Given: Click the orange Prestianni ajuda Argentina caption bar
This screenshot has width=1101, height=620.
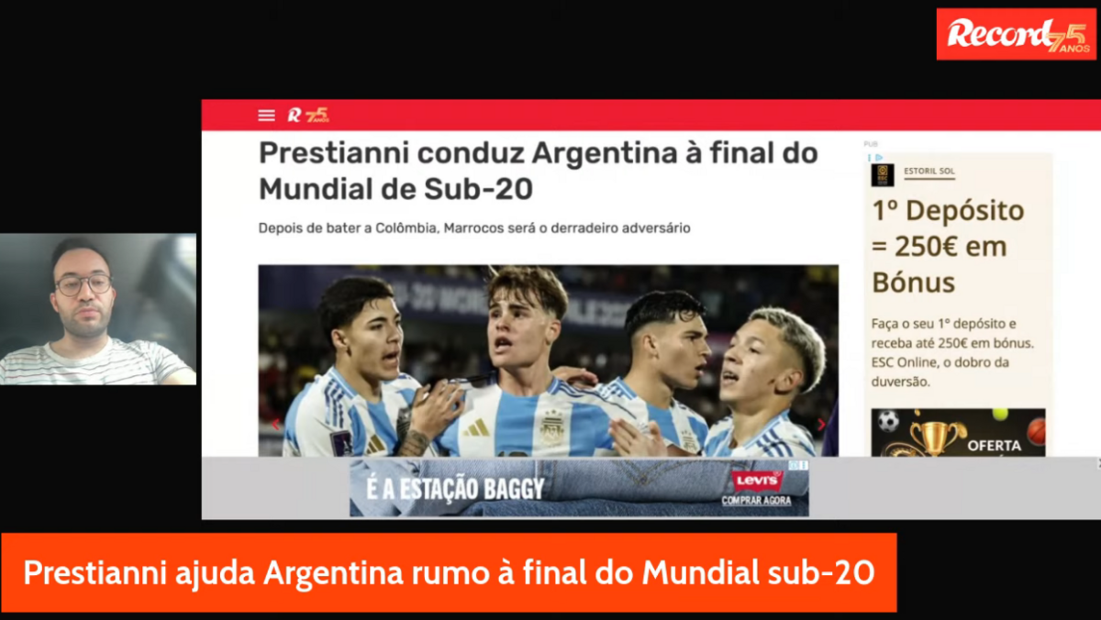Looking at the screenshot, I should tap(449, 573).
